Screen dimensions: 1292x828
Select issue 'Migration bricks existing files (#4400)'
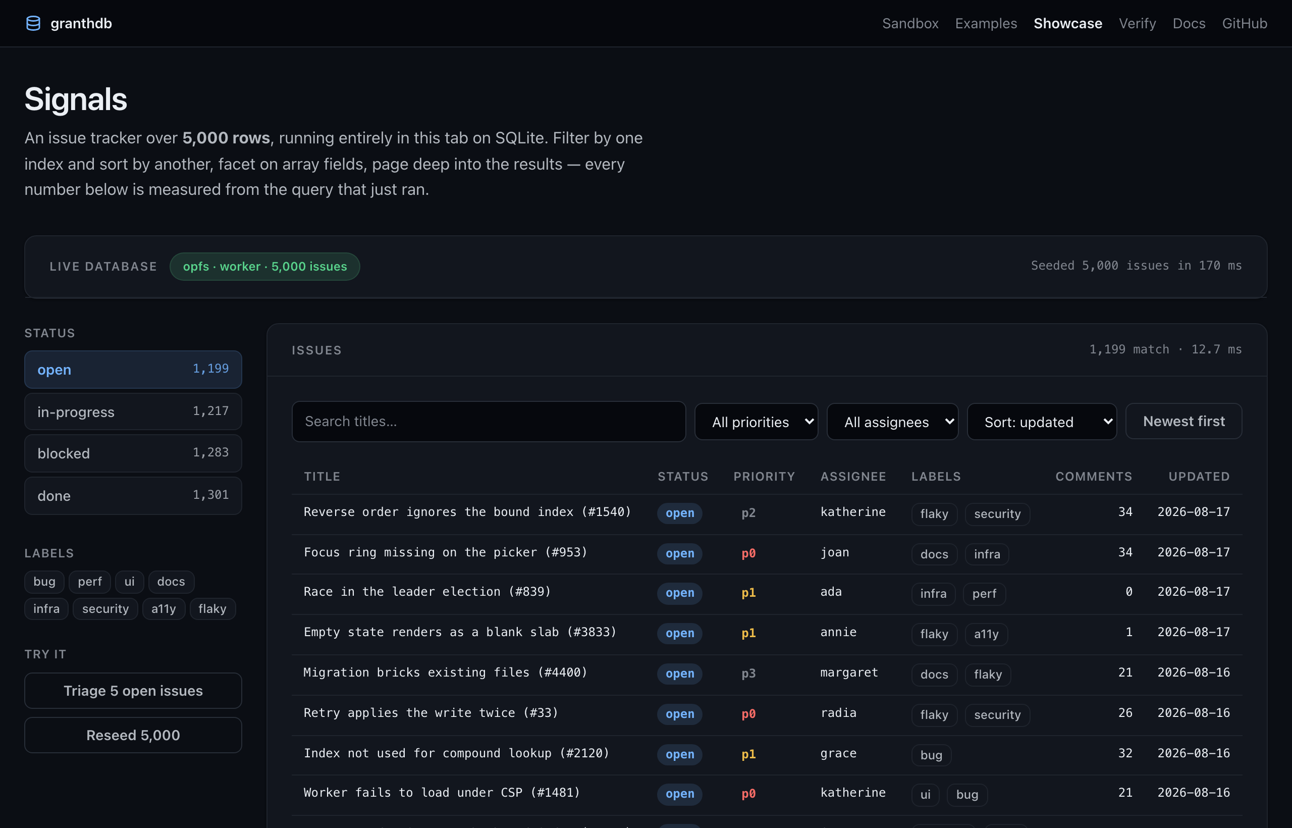click(445, 672)
